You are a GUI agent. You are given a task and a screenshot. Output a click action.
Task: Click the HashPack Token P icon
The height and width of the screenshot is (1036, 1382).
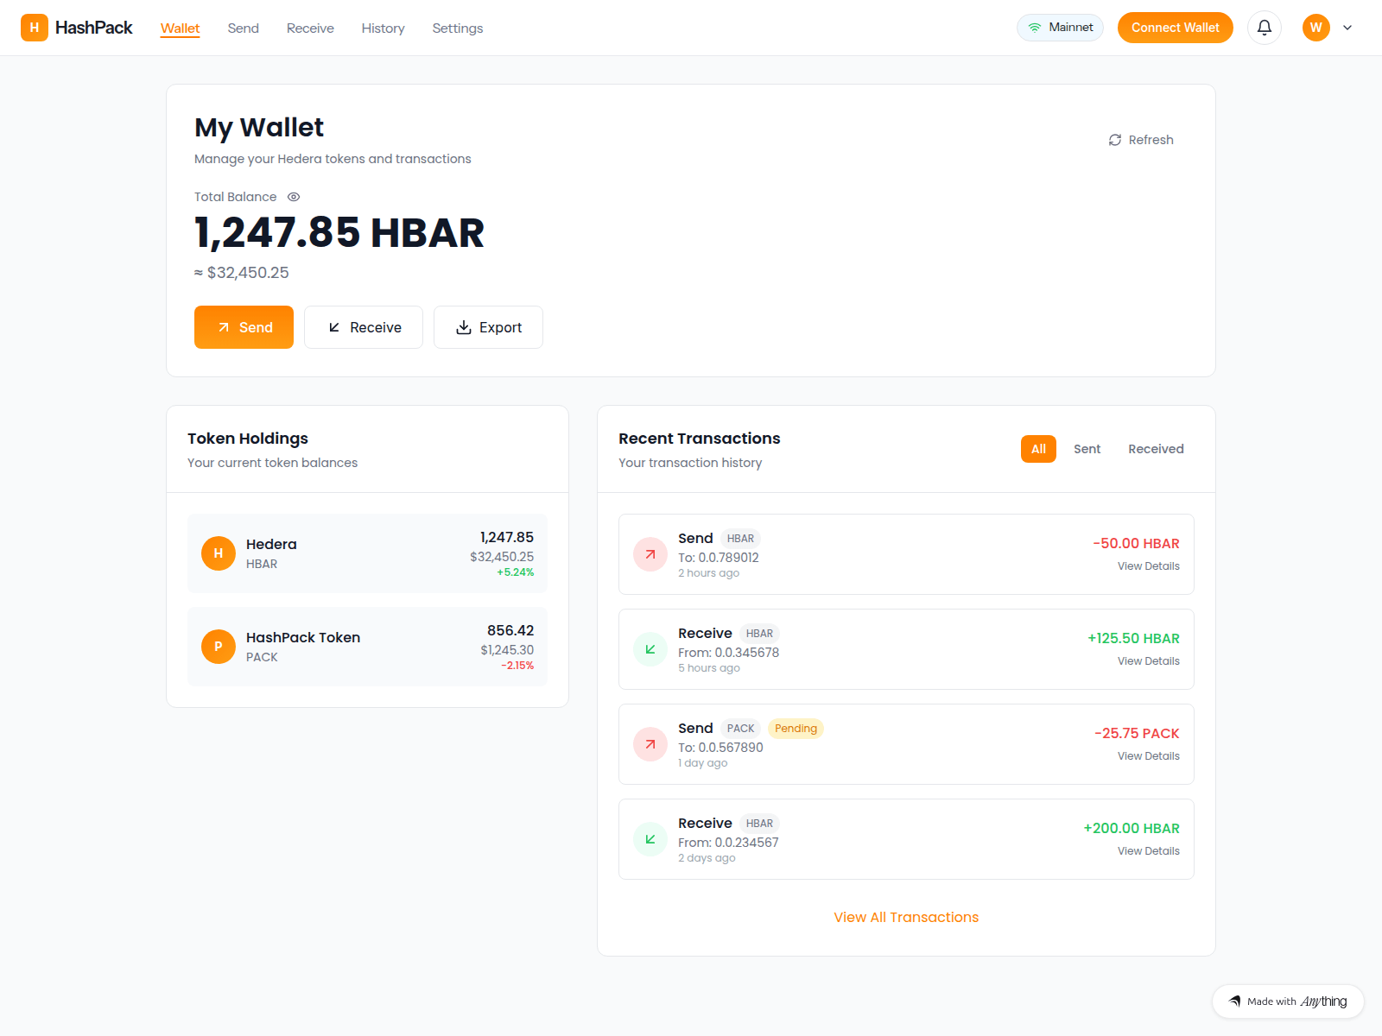pyautogui.click(x=219, y=647)
